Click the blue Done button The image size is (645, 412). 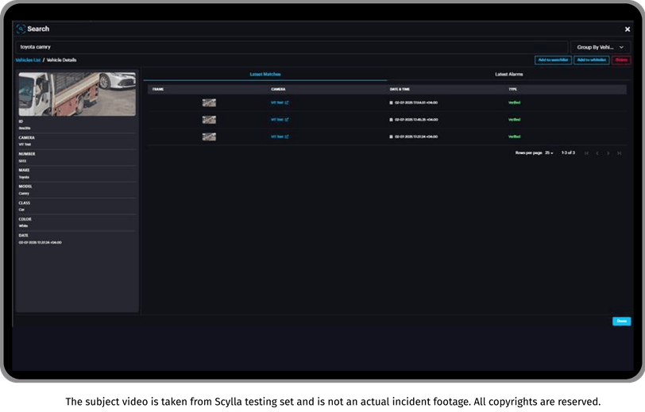pyautogui.click(x=621, y=322)
